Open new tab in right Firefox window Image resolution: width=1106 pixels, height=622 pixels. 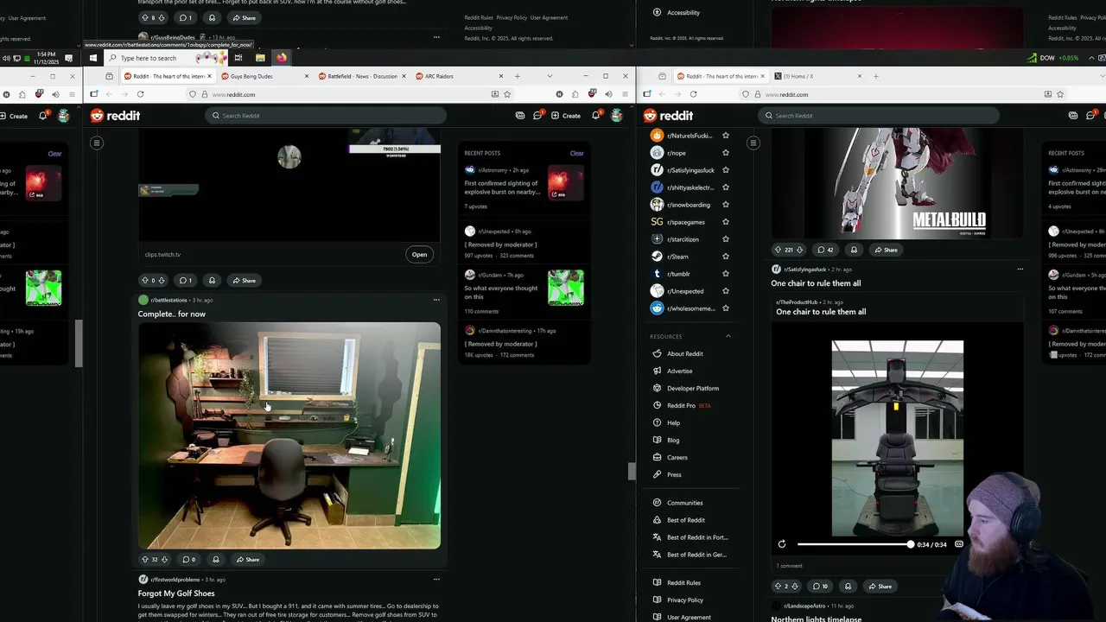coord(875,76)
